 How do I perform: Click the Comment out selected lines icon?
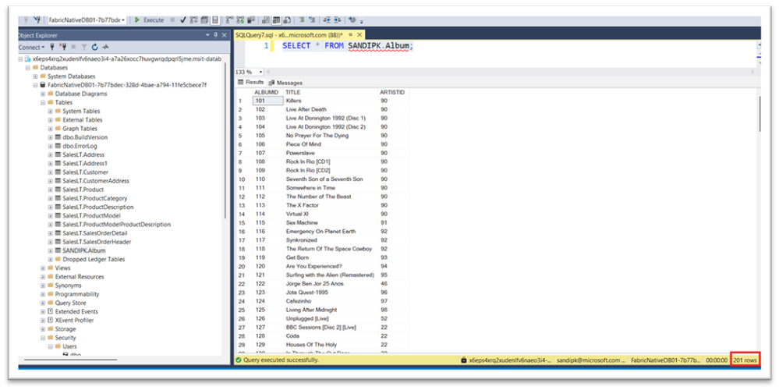click(302, 20)
